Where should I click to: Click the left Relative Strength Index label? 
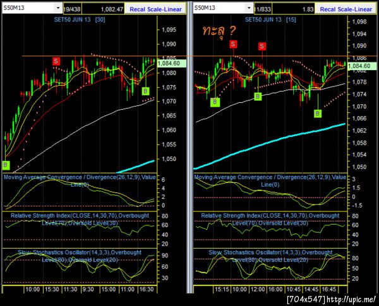80,219
